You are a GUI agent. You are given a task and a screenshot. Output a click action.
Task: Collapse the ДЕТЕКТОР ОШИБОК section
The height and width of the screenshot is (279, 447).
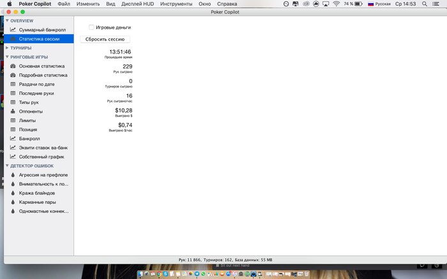point(7,166)
